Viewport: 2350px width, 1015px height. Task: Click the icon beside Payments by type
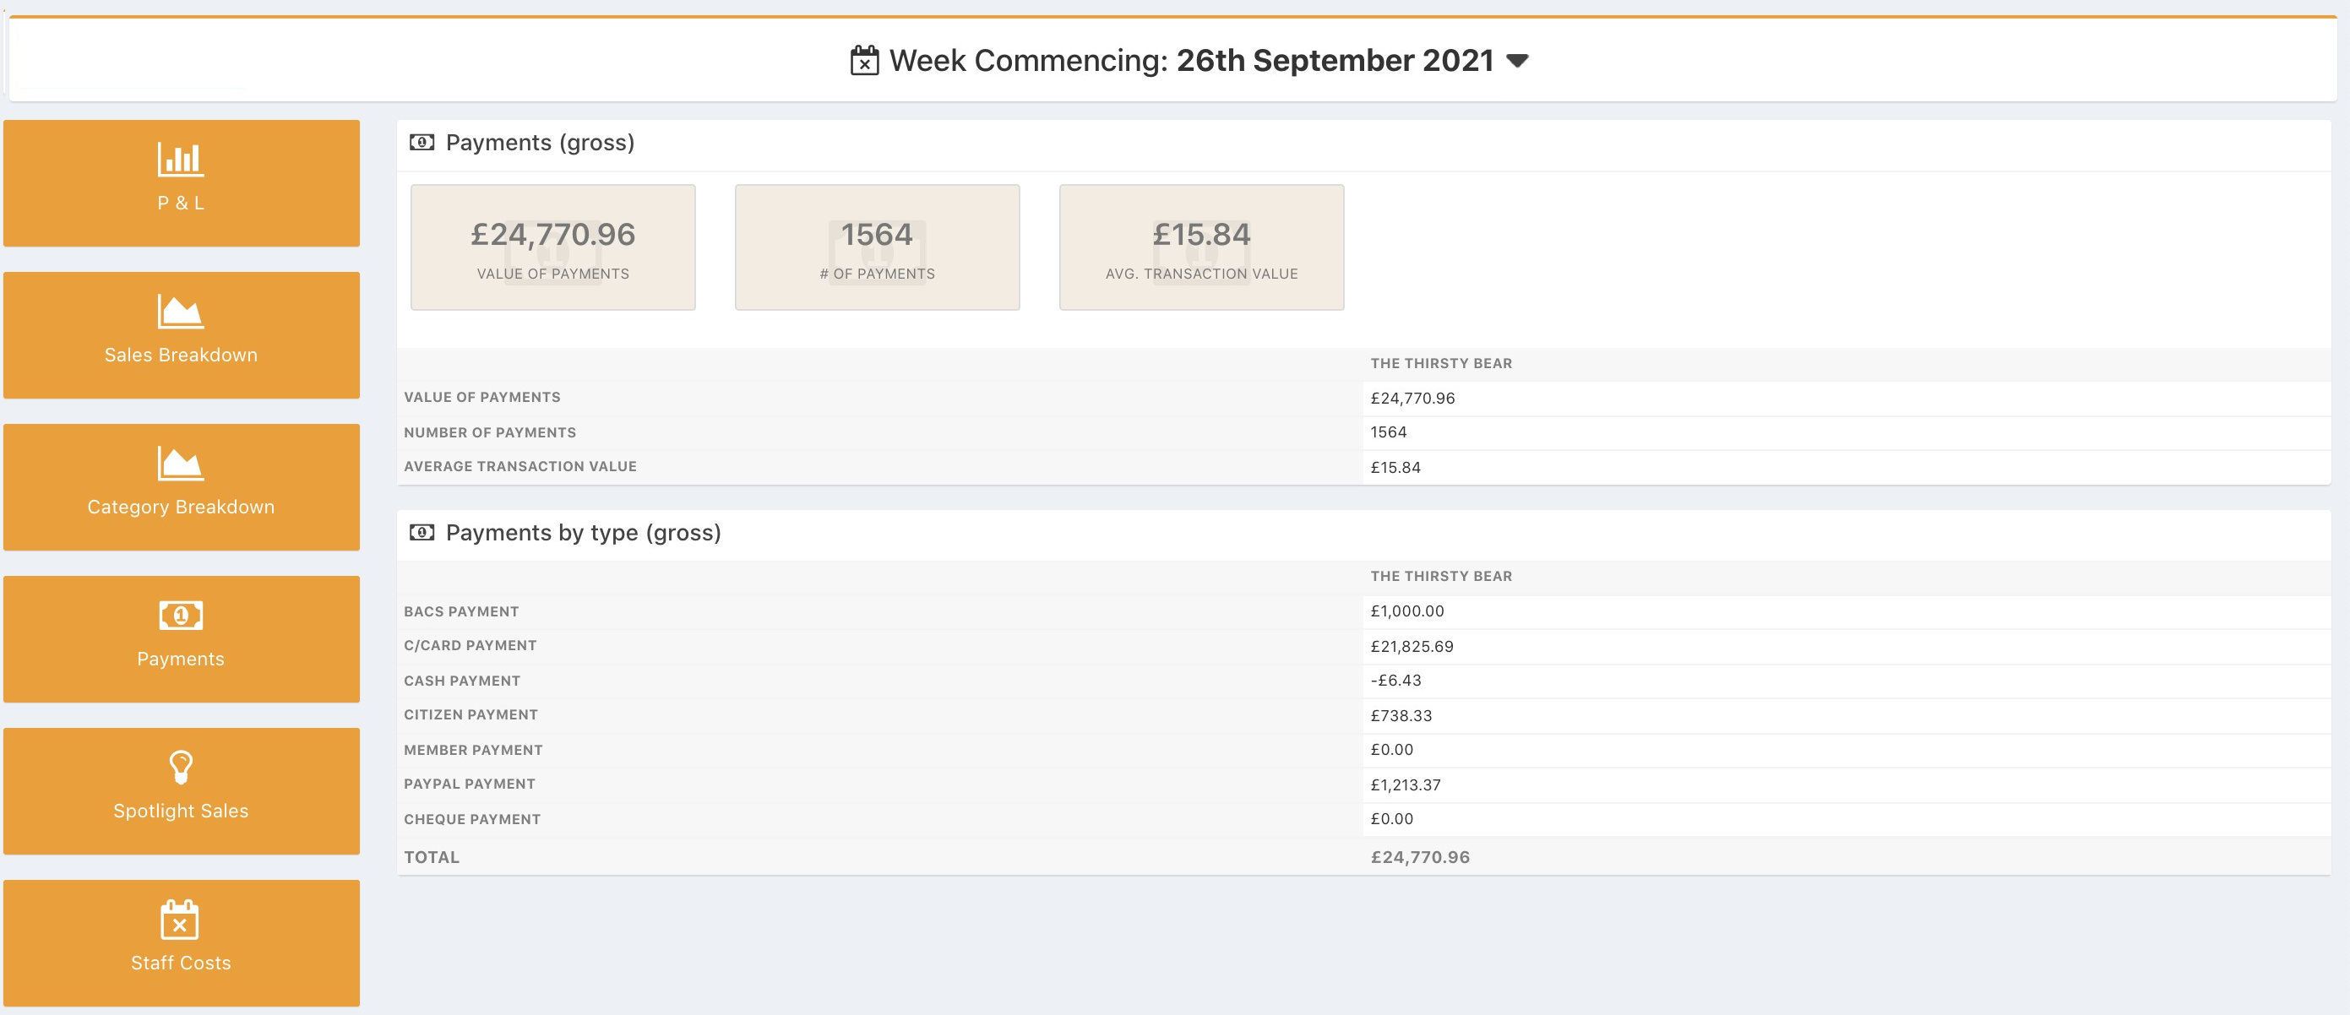[422, 533]
